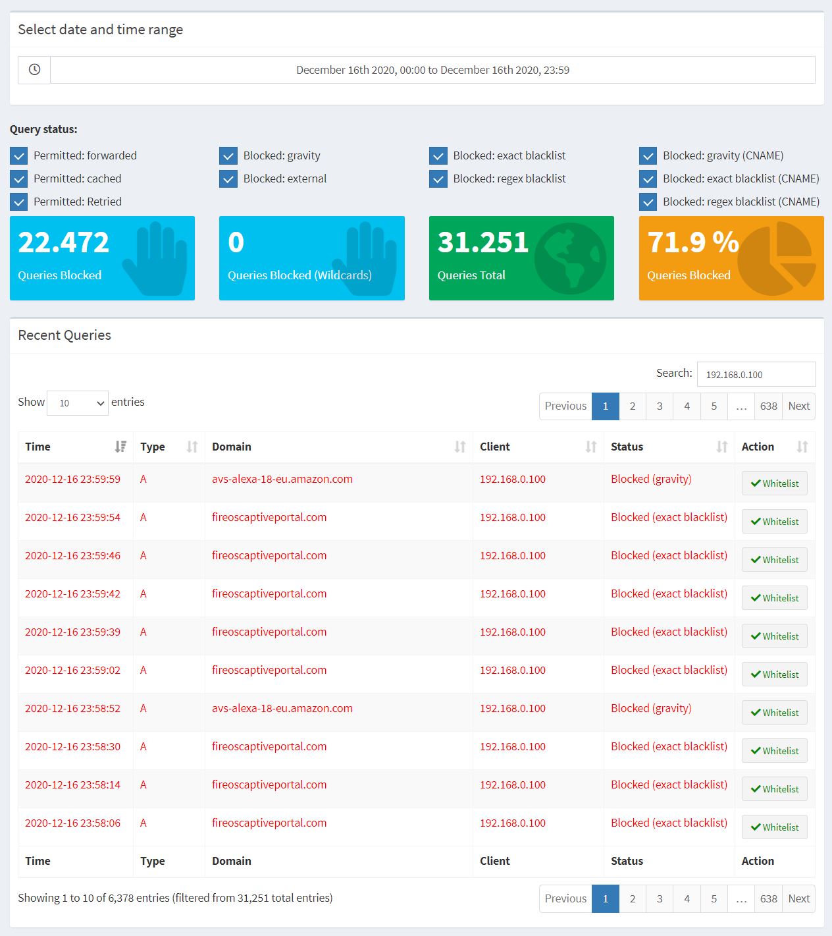Click timestamp 2020-12-16 23:58:06
Viewport: 832px width, 936px height.
click(73, 823)
